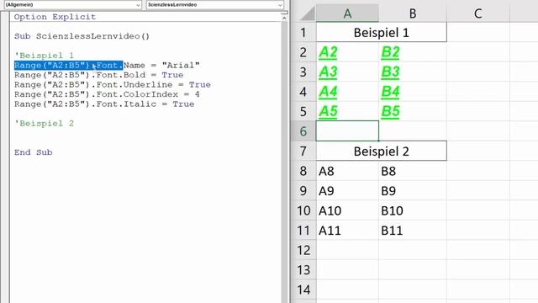Select row 10 header
Image resolution: width=538 pixels, height=303 pixels.
[x=303, y=210]
